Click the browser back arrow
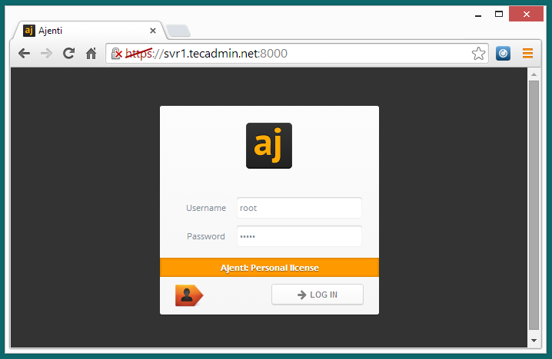 24,54
